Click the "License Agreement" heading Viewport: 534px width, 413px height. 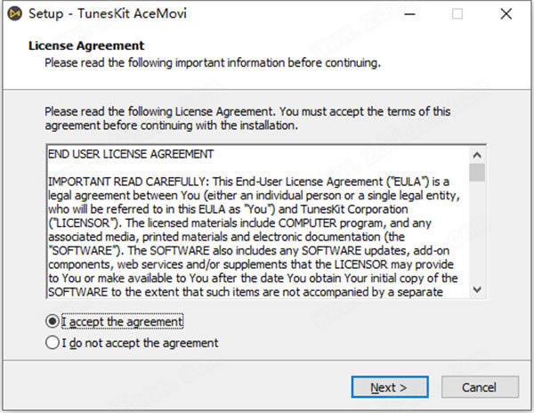click(x=86, y=45)
